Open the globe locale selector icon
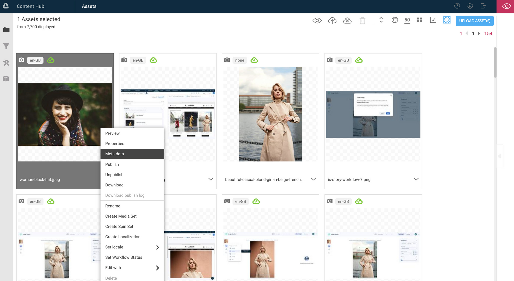514x281 pixels. click(395, 20)
